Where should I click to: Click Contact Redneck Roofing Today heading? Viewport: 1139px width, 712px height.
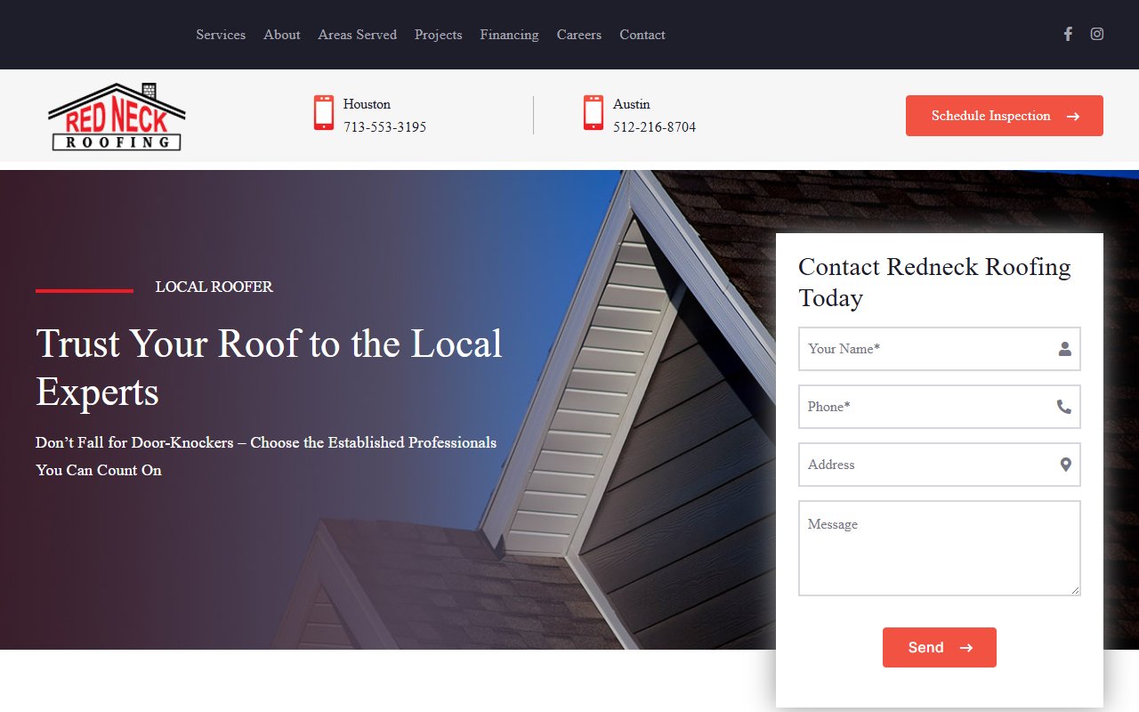click(934, 282)
